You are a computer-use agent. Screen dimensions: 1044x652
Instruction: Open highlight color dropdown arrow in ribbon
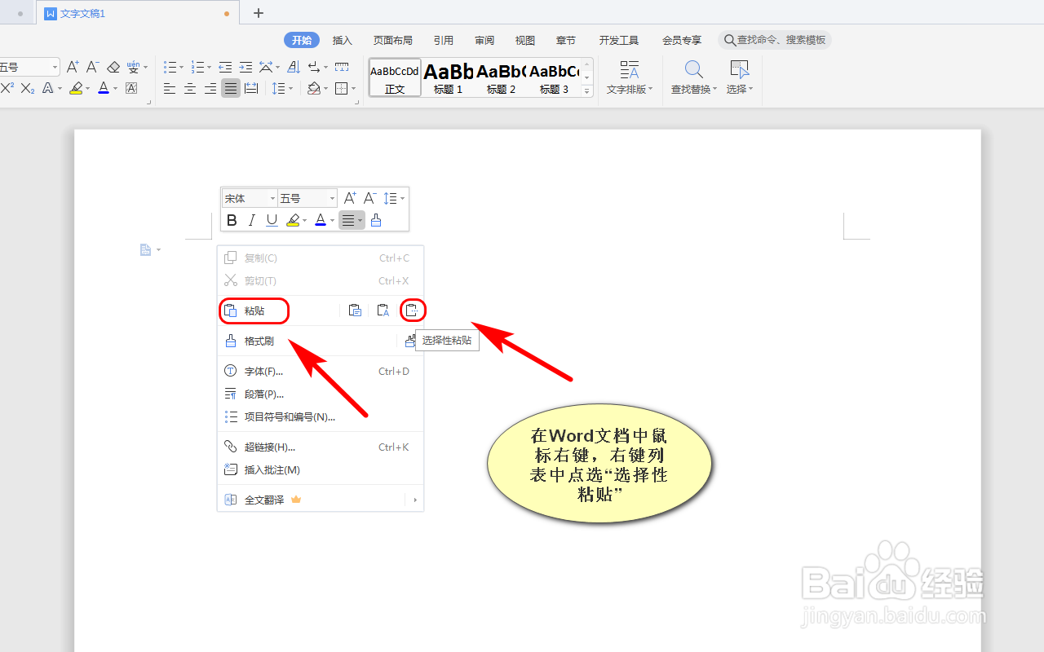(87, 89)
